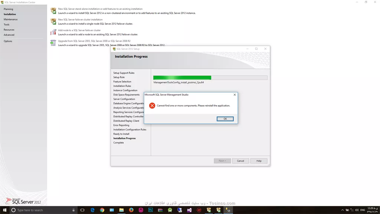Click the failover cluster installation icon

click(x=53, y=21)
